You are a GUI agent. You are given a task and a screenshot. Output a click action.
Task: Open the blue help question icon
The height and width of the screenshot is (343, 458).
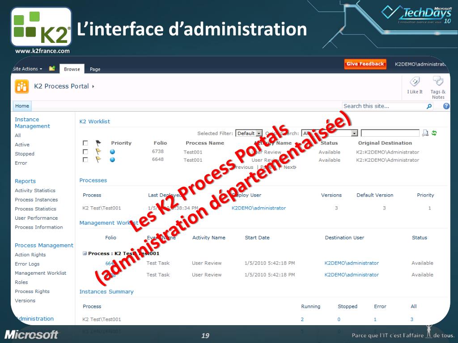[x=446, y=106]
